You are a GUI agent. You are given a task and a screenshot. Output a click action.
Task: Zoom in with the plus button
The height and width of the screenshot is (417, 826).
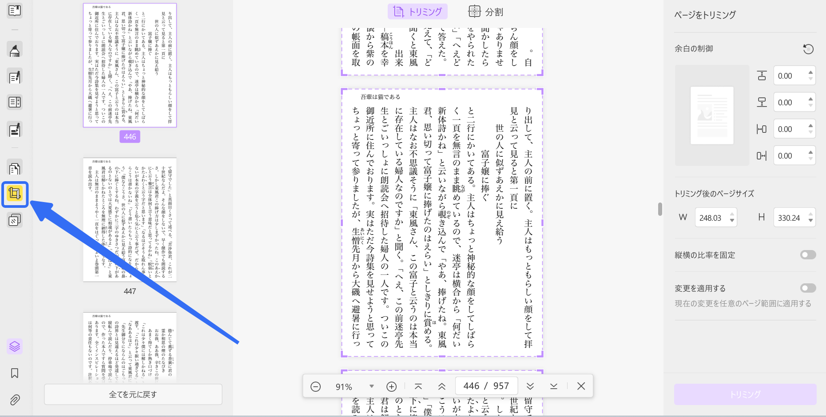[x=391, y=386]
